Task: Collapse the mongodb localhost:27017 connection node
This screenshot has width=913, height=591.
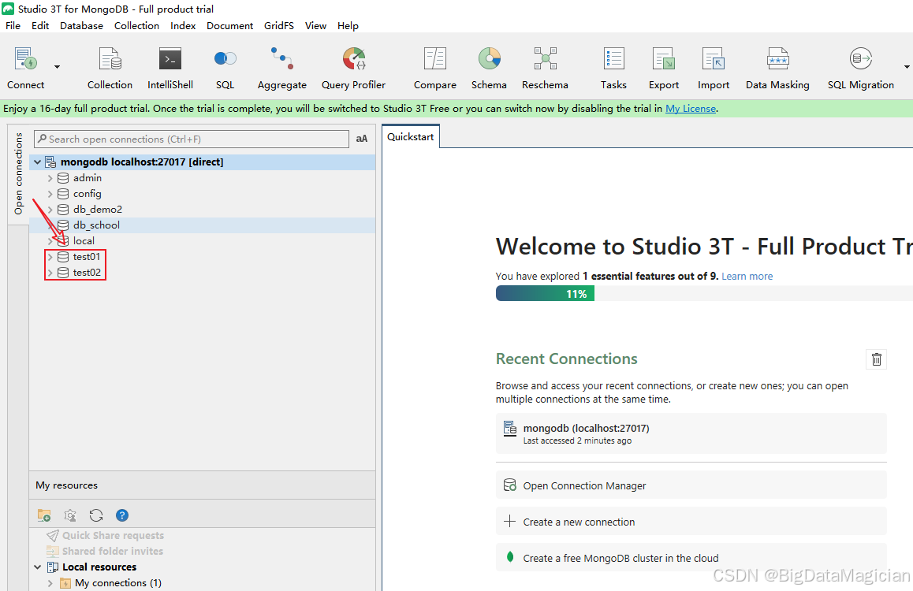Action: tap(37, 162)
